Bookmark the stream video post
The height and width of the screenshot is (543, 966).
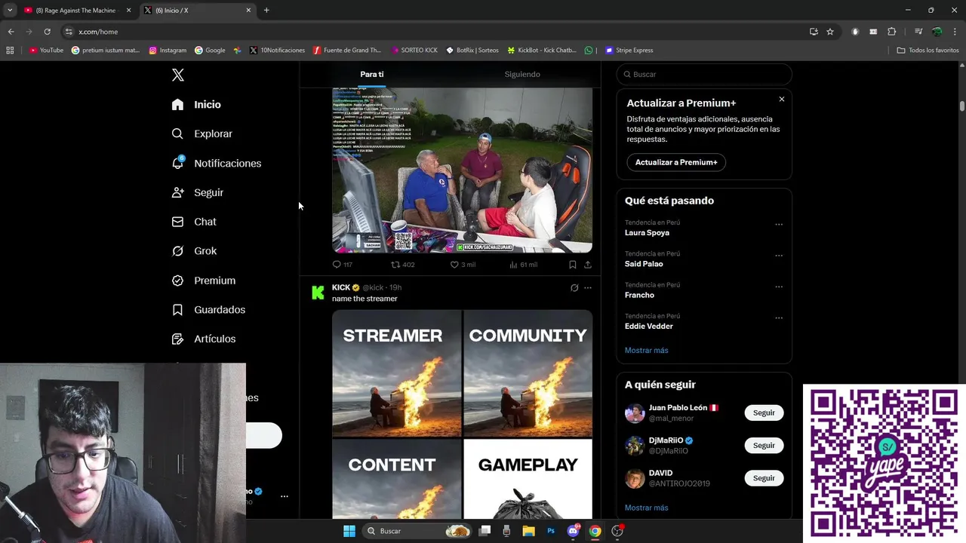coord(573,265)
